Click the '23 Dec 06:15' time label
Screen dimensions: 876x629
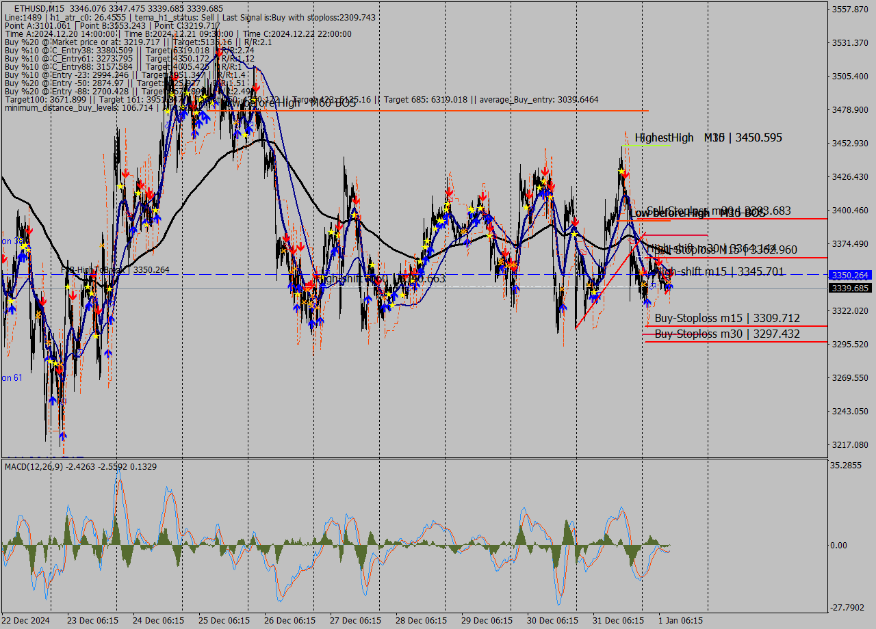[94, 621]
